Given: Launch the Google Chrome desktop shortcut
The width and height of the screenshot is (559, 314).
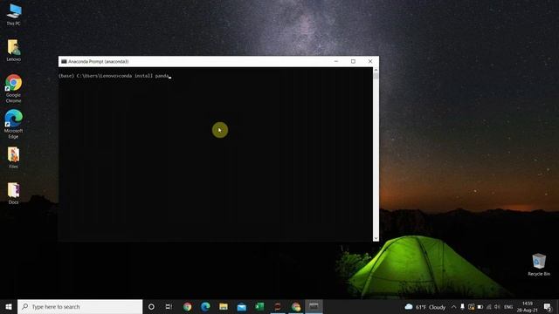Looking at the screenshot, I should (14, 88).
